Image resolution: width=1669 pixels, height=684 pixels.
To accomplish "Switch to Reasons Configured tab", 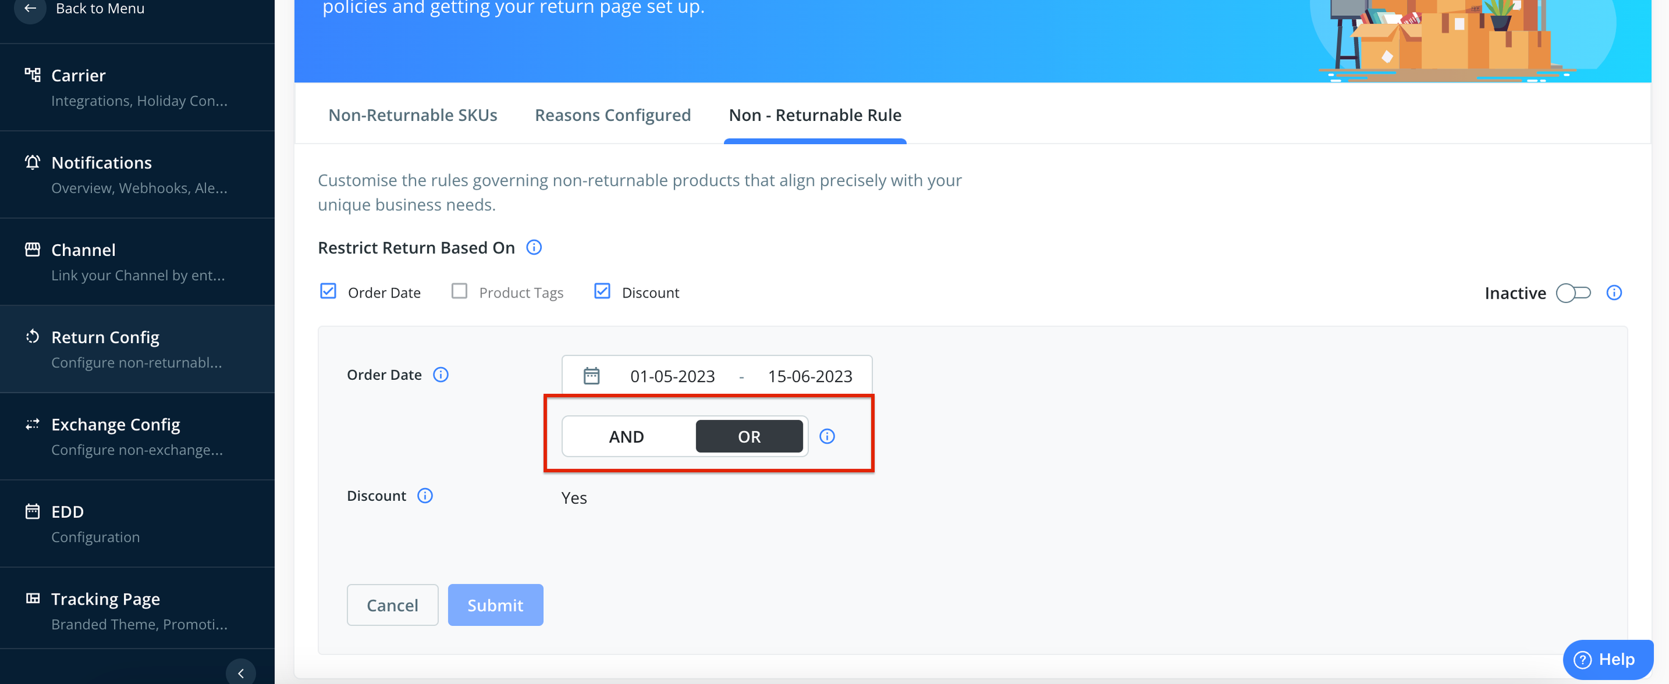I will (613, 115).
